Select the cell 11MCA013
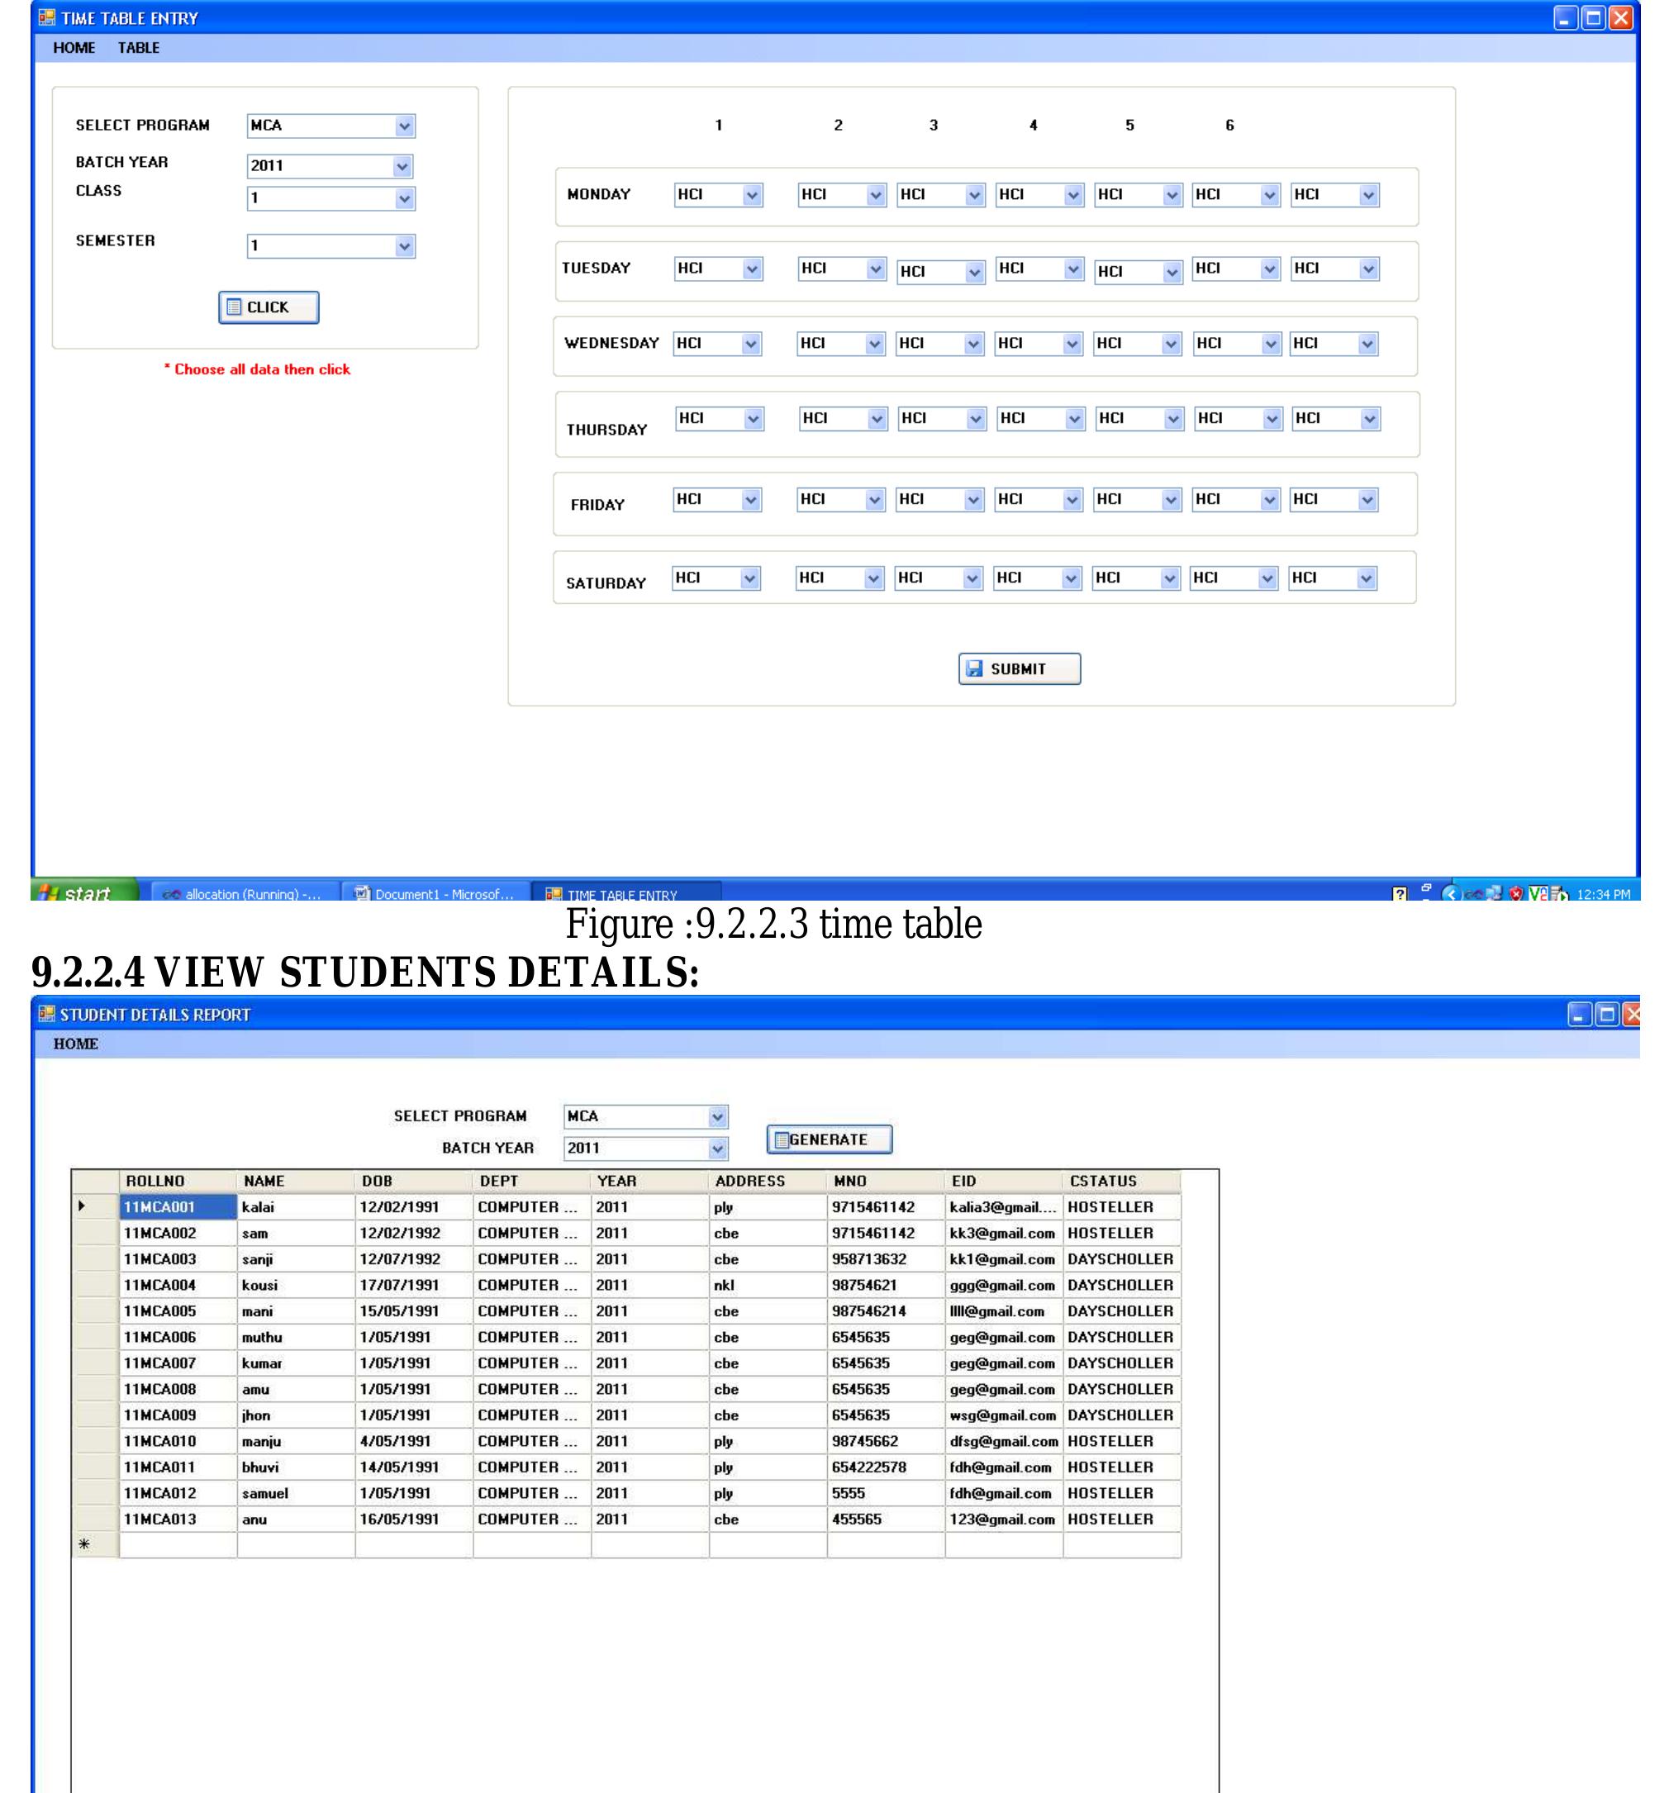Image resolution: width=1669 pixels, height=1793 pixels. tap(178, 1519)
